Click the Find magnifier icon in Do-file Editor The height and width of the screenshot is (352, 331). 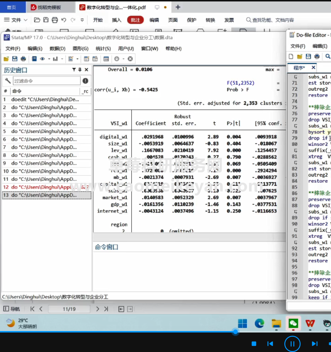point(328,56)
